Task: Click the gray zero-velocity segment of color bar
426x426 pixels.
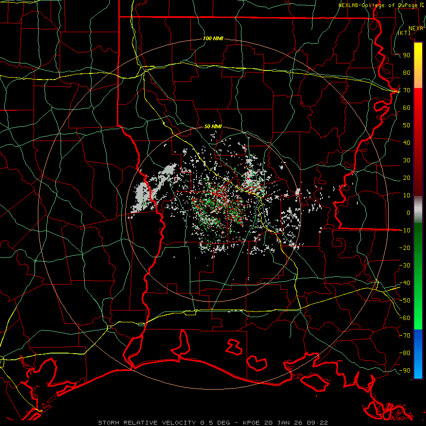Action: click(x=418, y=209)
